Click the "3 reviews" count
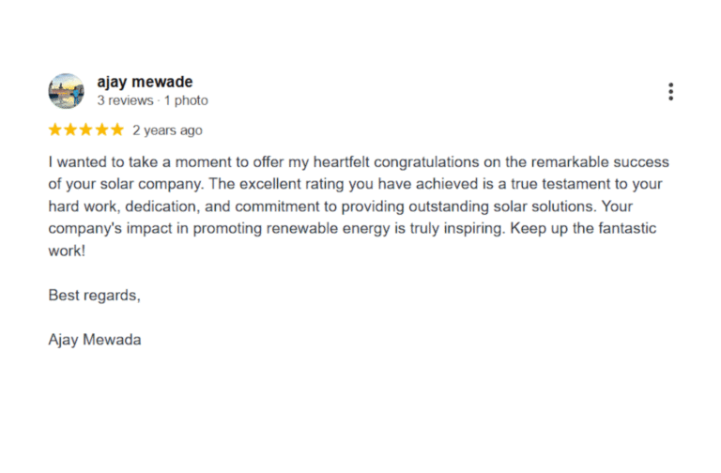 125,100
